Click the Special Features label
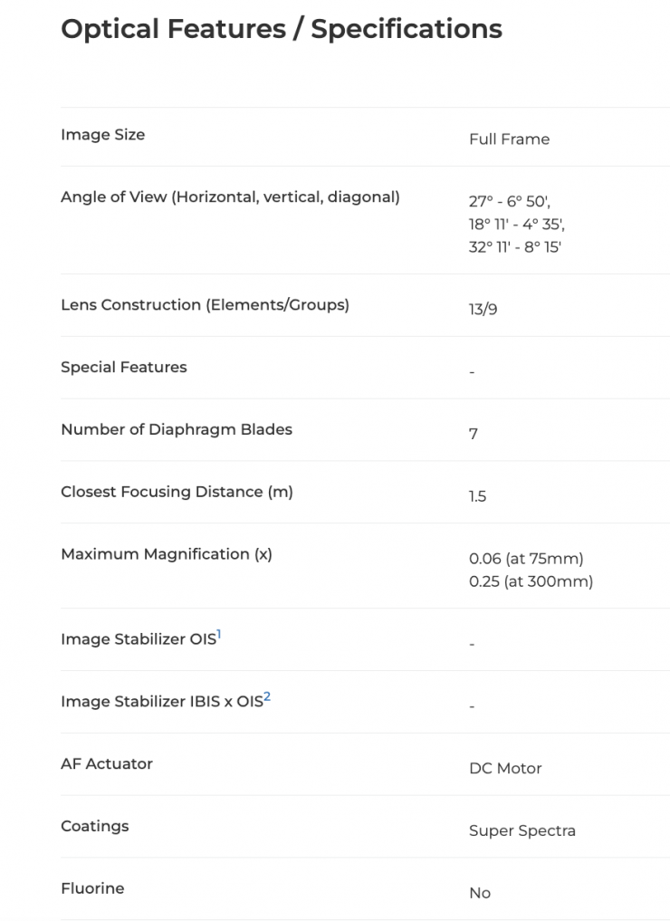This screenshot has width=670, height=921. (x=124, y=368)
